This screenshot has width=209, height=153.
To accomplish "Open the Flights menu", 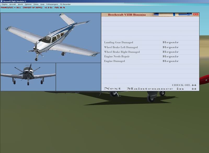I will click(4, 4).
